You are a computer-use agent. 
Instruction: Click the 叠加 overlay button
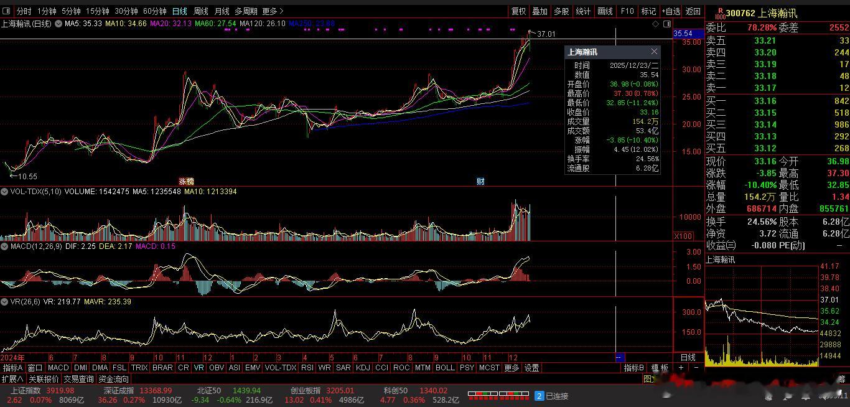point(540,11)
